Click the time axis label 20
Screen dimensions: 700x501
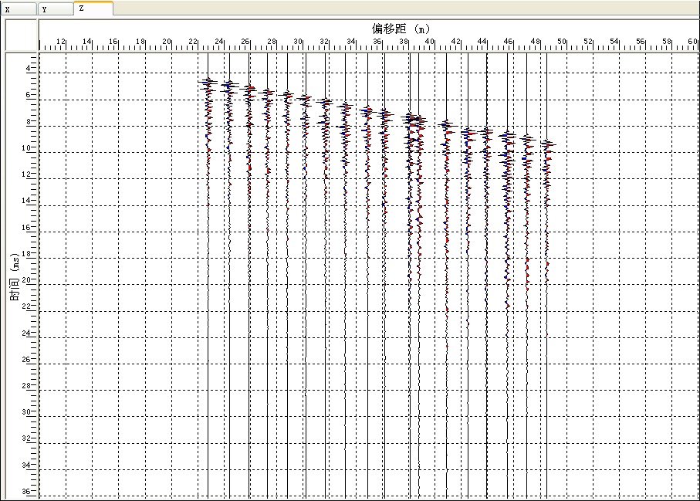[x=26, y=280]
